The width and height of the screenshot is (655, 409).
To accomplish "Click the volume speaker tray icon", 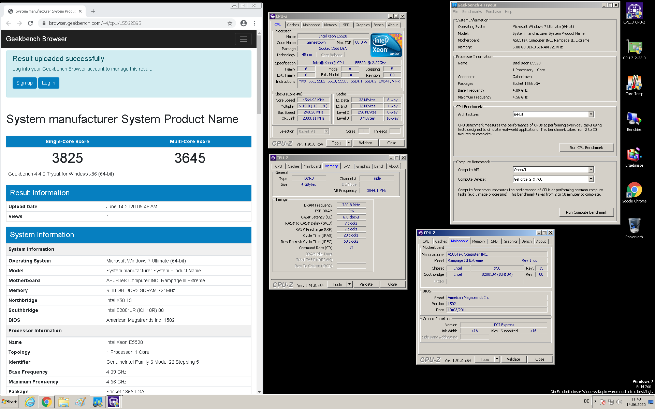I will pos(619,402).
